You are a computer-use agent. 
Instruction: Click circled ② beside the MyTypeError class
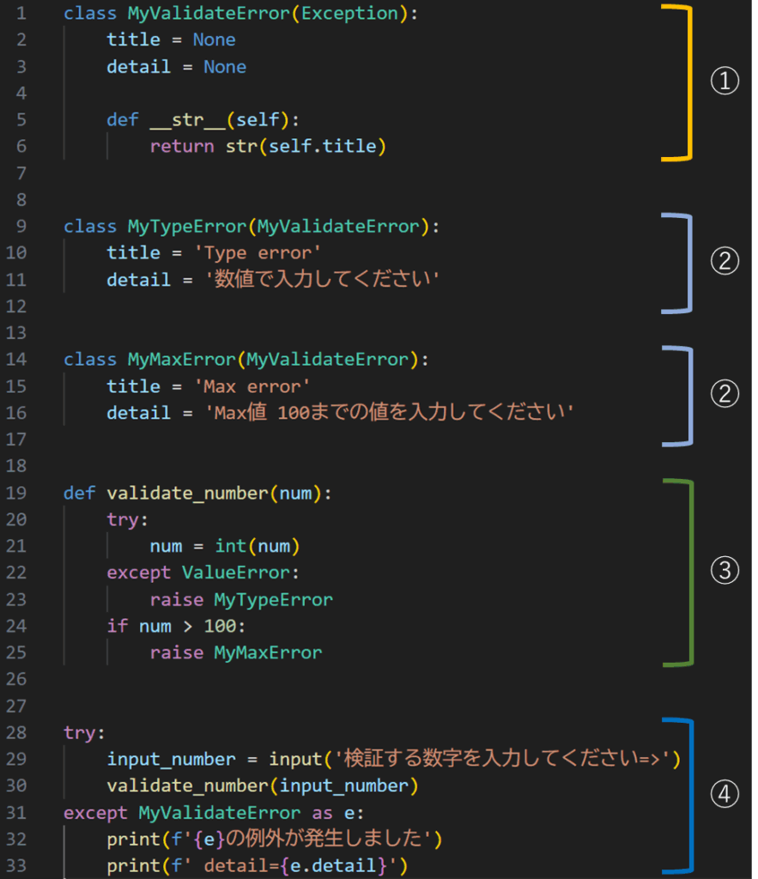pyautogui.click(x=724, y=262)
